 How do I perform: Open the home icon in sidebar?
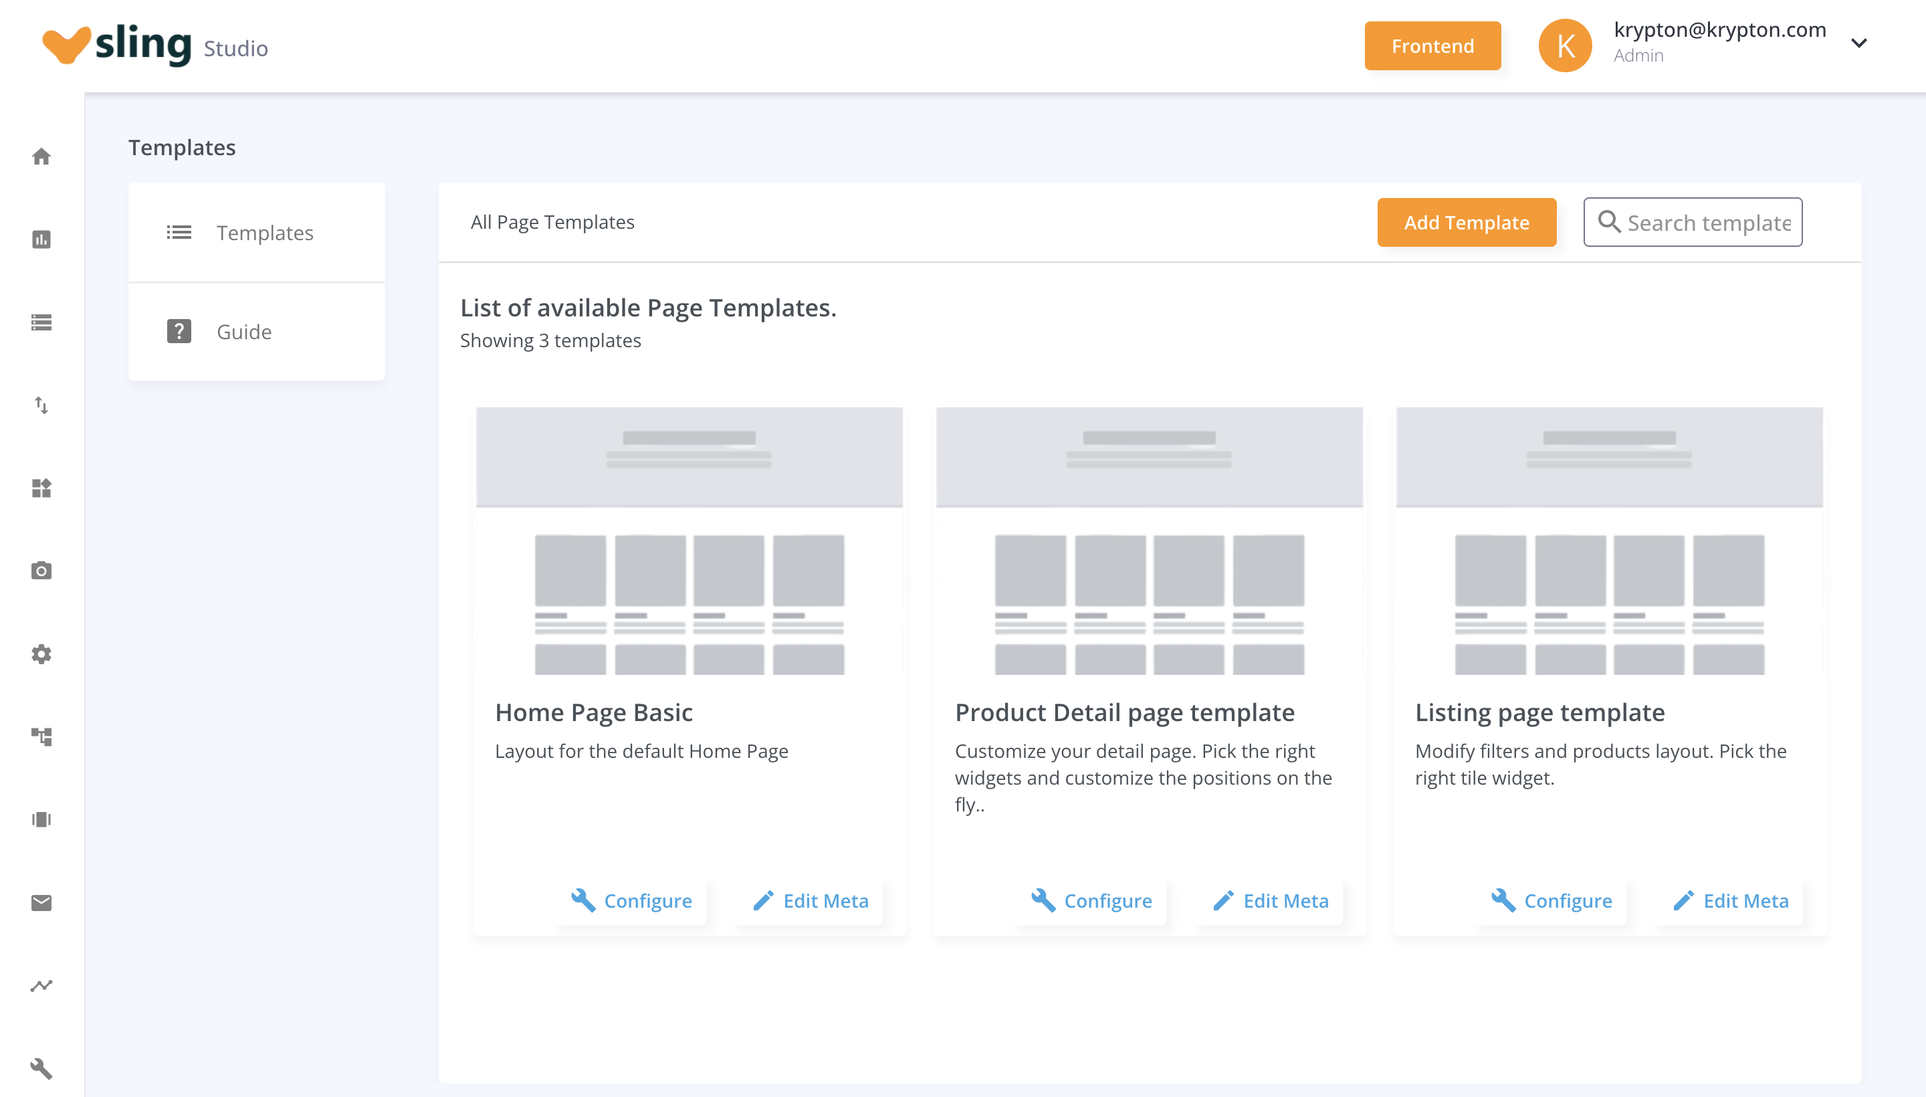(x=41, y=157)
